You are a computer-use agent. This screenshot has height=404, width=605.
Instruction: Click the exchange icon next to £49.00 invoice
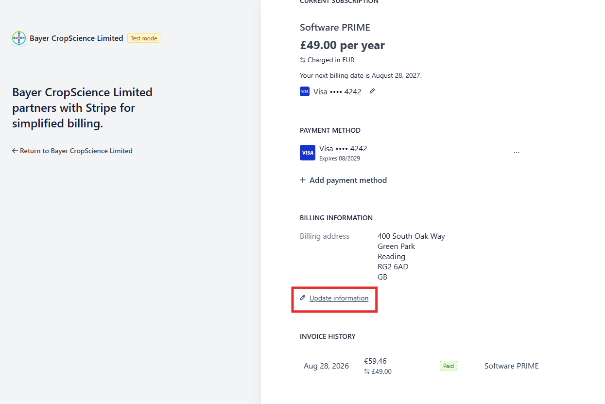click(367, 371)
